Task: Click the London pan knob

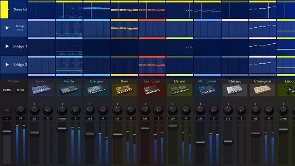Action: pyautogui.click(x=35, y=110)
